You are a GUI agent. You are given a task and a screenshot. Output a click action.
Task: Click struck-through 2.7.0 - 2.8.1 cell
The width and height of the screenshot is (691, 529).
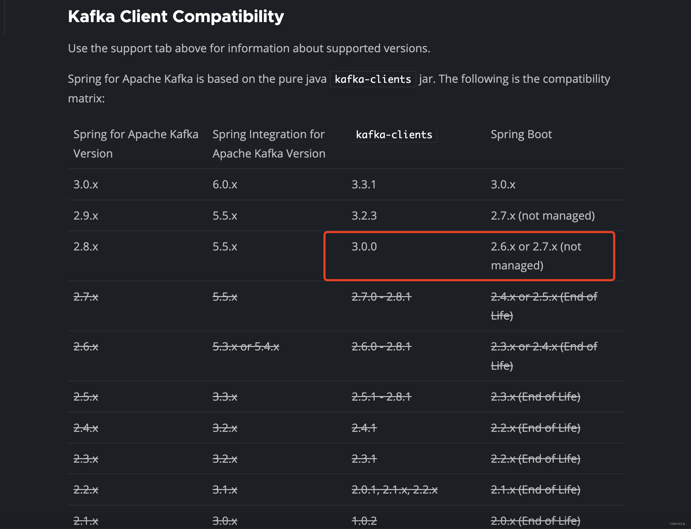(x=381, y=297)
